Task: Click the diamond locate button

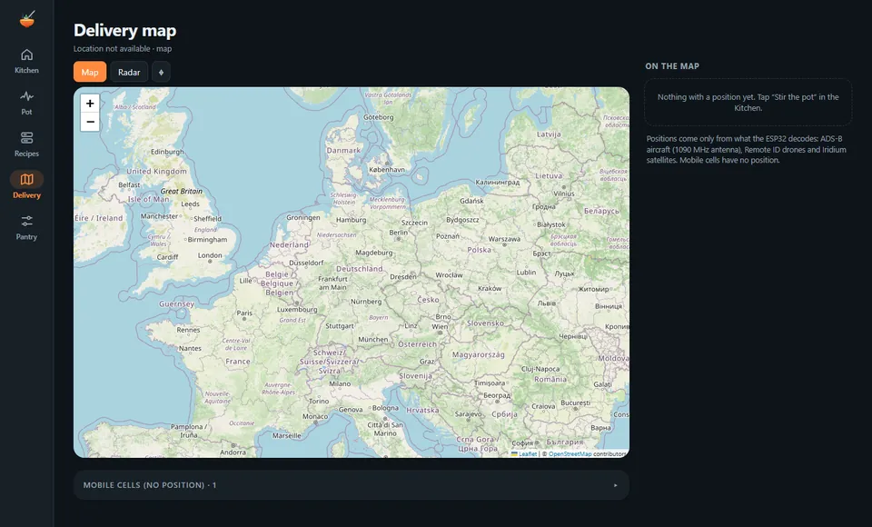Action: click(x=162, y=72)
